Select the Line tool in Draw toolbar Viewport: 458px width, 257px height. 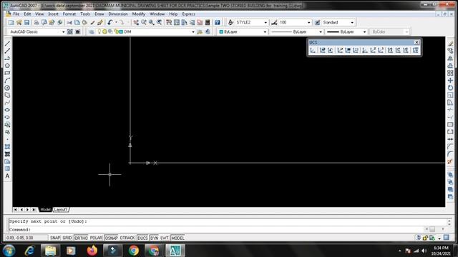pyautogui.click(x=7, y=44)
